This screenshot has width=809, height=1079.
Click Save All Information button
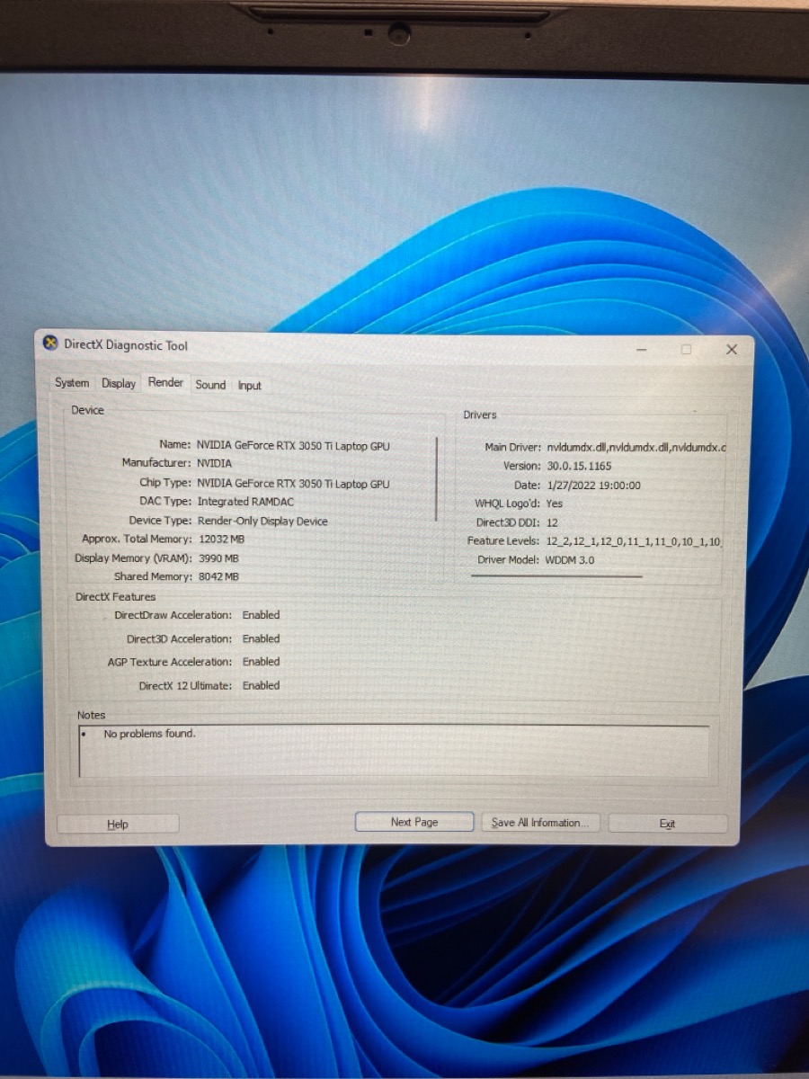539,823
